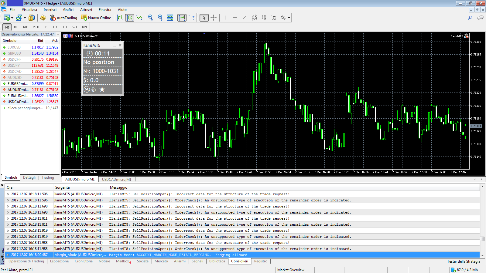Click the Nuovo Ordine button

pos(96,18)
